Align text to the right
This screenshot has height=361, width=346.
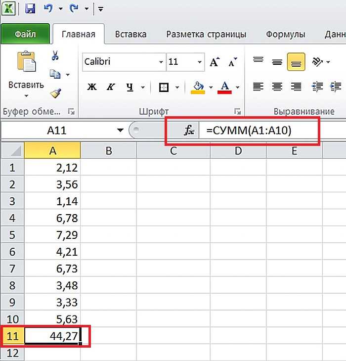point(296,87)
